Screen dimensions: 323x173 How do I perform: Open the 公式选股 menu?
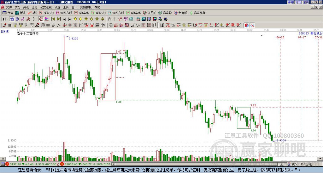coord(46,7)
